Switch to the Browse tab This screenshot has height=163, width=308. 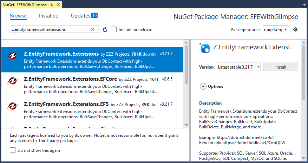[x=18, y=16]
